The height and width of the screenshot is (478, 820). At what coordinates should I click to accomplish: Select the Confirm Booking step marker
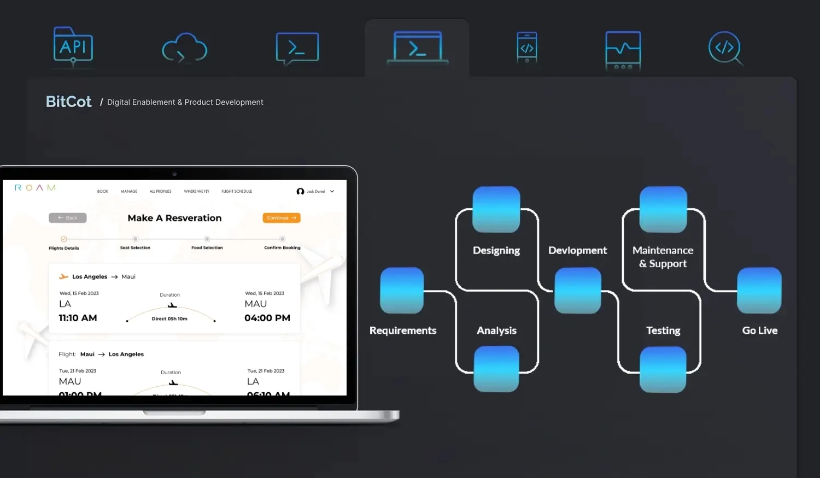[x=282, y=239]
